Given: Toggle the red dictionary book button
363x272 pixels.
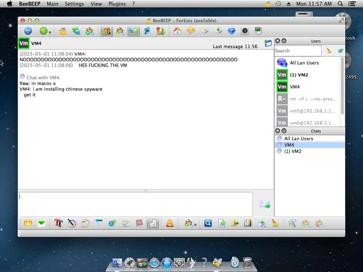Looking at the screenshot, I should click(x=139, y=223).
